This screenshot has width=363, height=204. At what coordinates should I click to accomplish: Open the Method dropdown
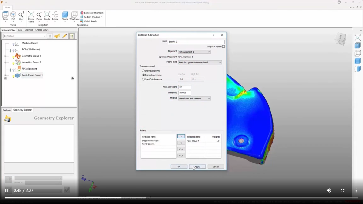pyautogui.click(x=194, y=99)
